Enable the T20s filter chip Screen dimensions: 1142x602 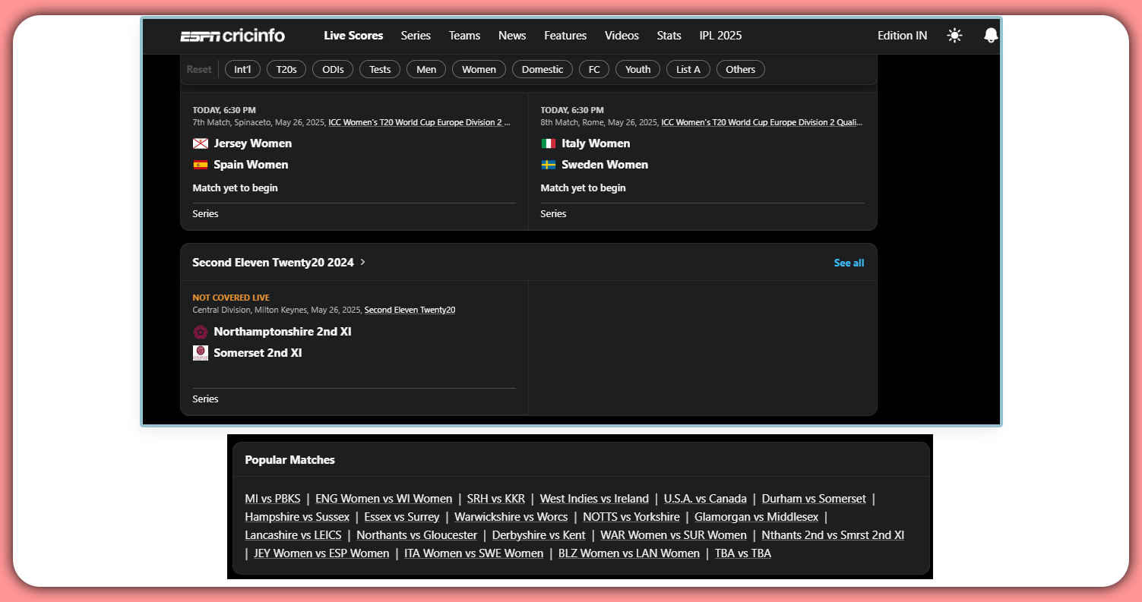point(286,70)
